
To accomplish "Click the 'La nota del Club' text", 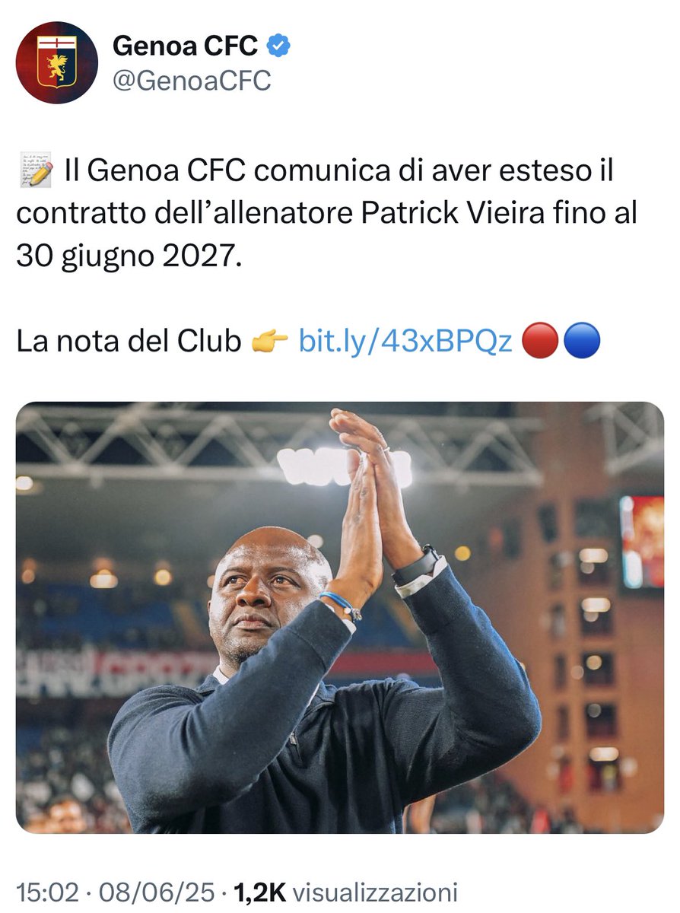I will tap(129, 342).
